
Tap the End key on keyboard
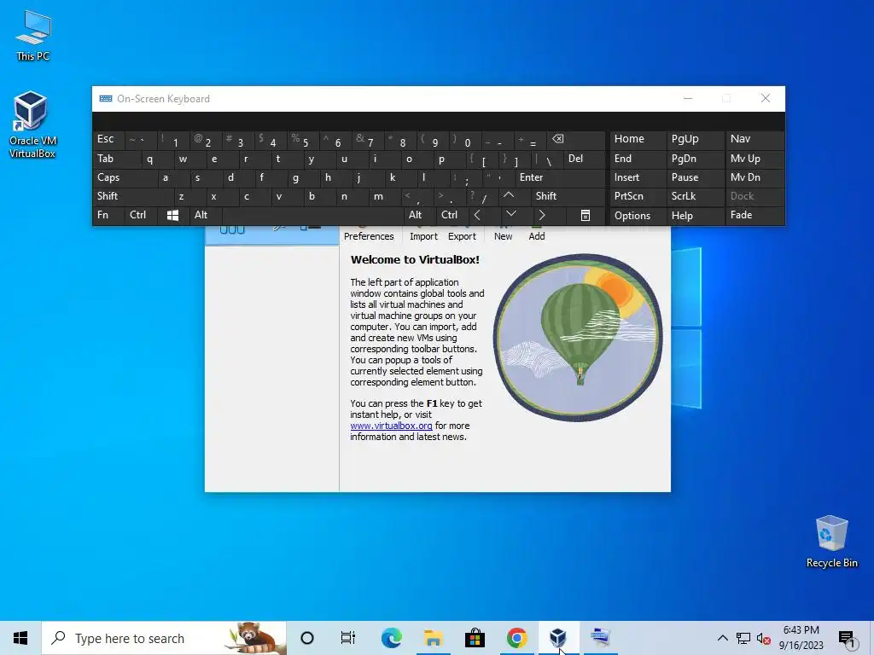pyautogui.click(x=638, y=159)
